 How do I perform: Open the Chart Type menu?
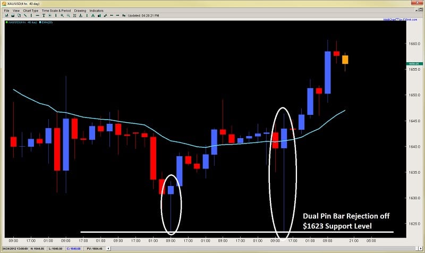coord(31,11)
